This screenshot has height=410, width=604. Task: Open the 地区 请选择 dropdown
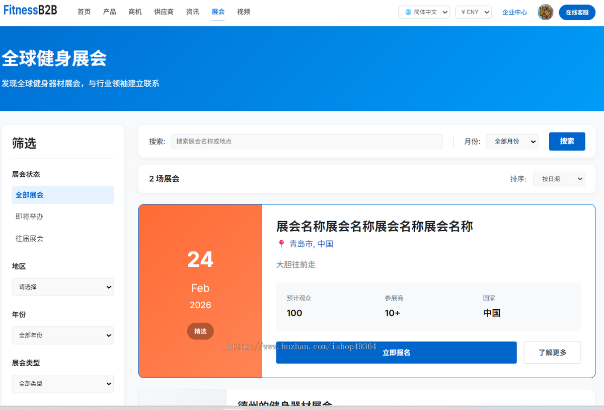click(63, 287)
